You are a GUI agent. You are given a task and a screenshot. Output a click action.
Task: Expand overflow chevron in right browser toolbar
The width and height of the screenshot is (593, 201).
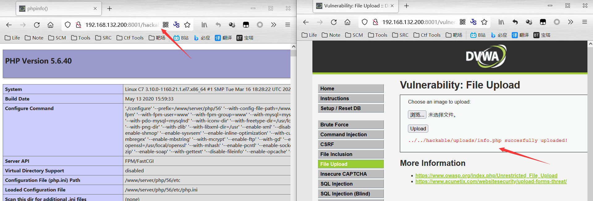[x=570, y=22]
